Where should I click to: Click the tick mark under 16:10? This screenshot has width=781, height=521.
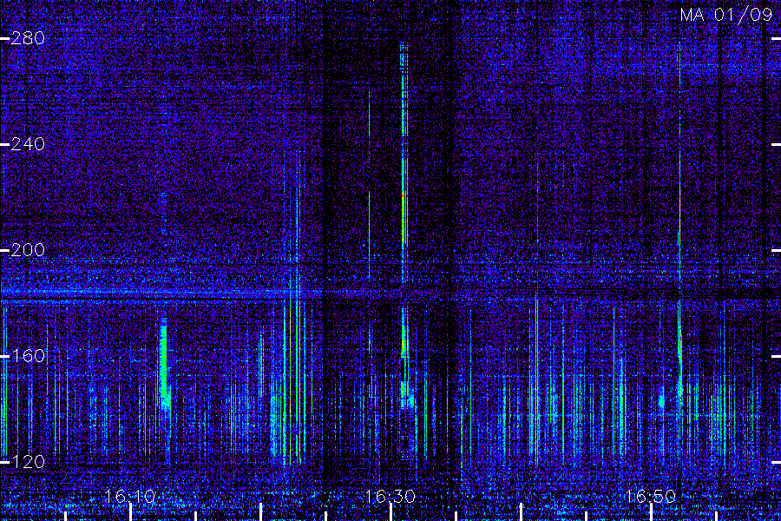(x=130, y=512)
